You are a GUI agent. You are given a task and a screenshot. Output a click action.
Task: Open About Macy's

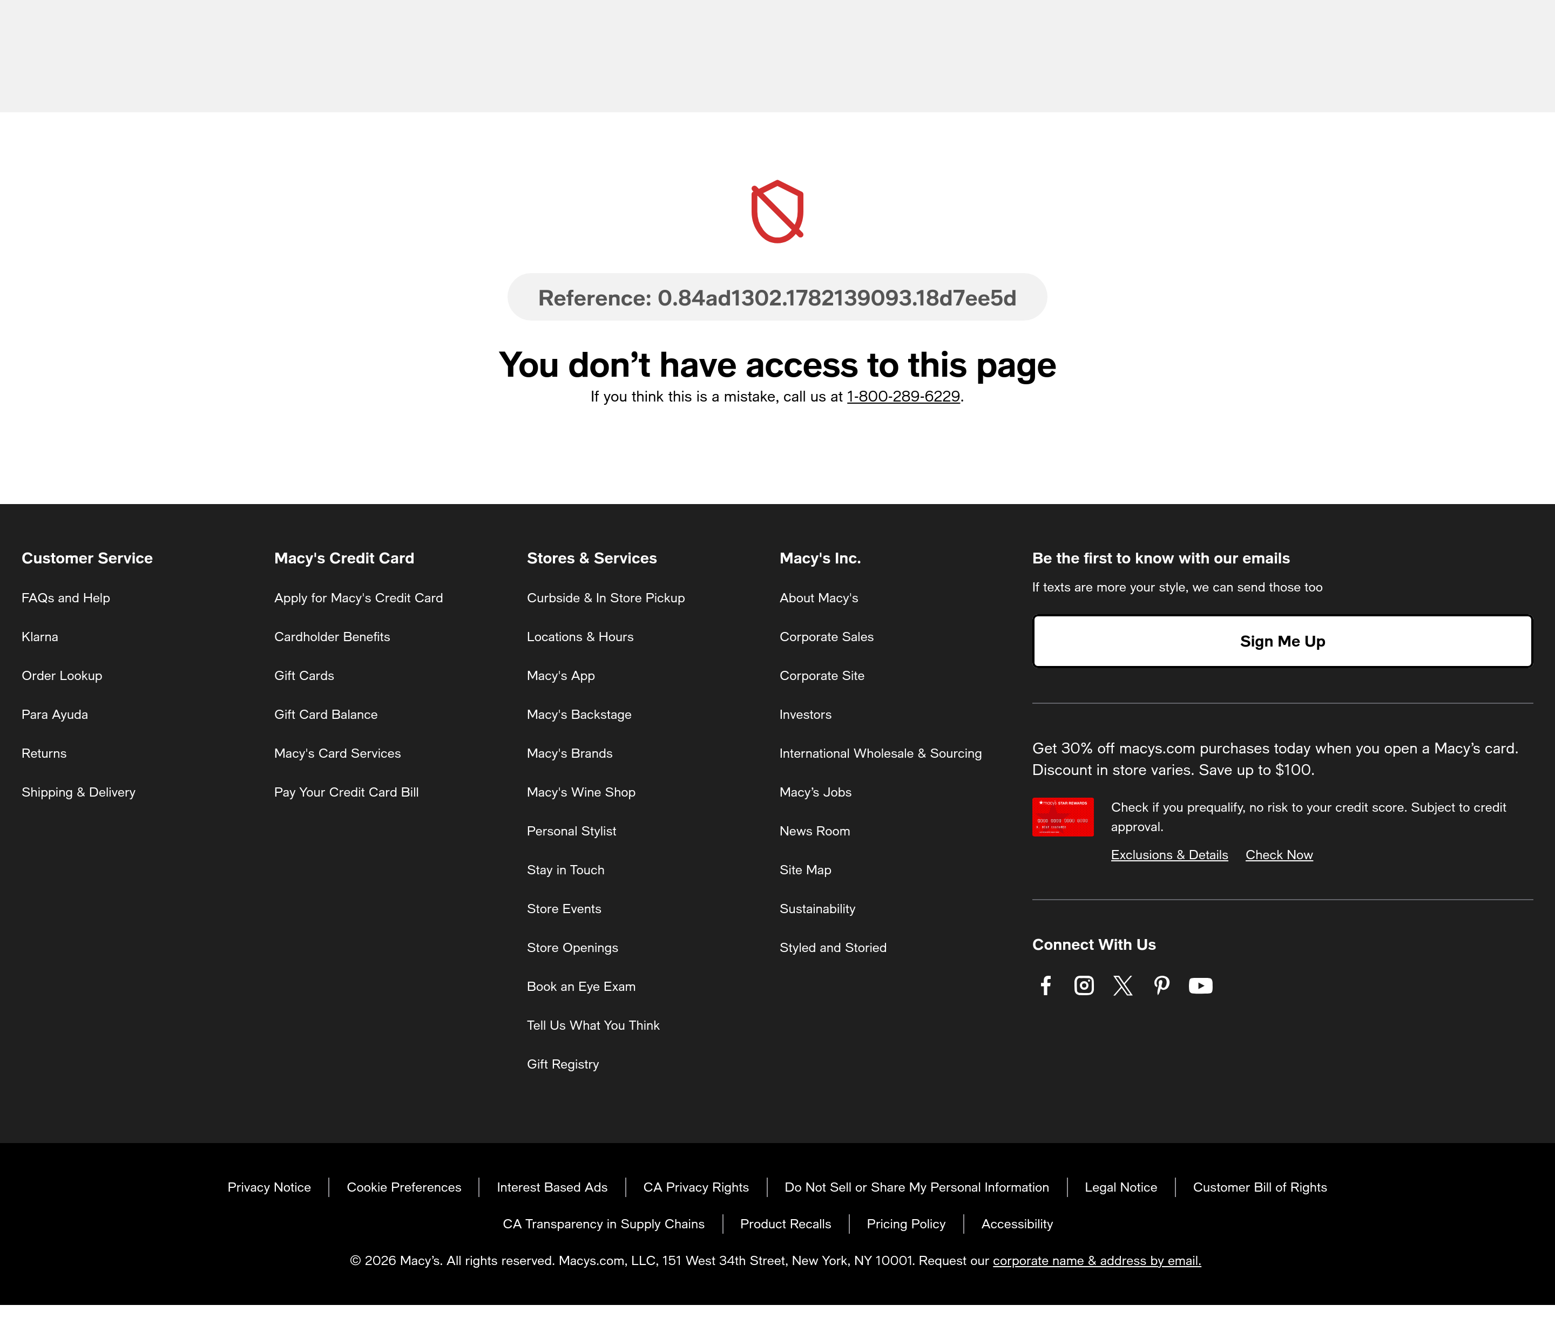click(x=818, y=597)
